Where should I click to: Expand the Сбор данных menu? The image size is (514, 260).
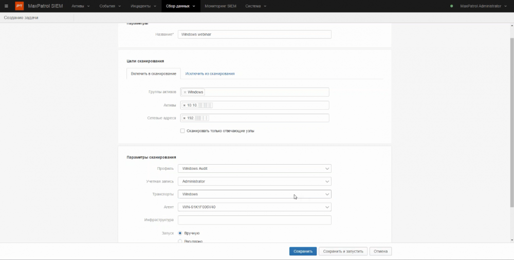pyautogui.click(x=180, y=6)
